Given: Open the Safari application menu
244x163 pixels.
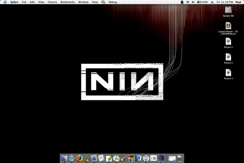Looking at the screenshot, I should click(14, 2).
